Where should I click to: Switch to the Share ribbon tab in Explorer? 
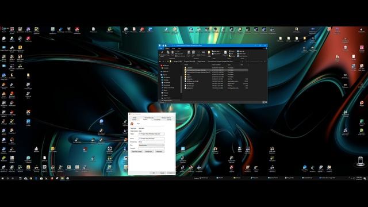[x=173, y=48]
